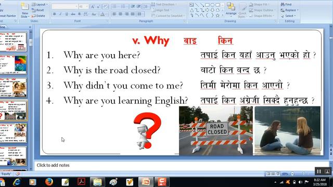Select the Right Arrow shape
This screenshot has height=187, width=333.
click(x=207, y=10)
